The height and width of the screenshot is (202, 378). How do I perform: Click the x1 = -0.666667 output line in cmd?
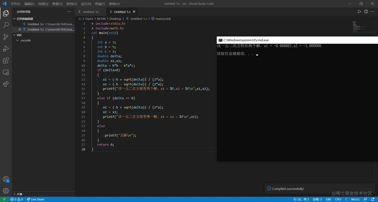pyautogui.click(x=269, y=46)
